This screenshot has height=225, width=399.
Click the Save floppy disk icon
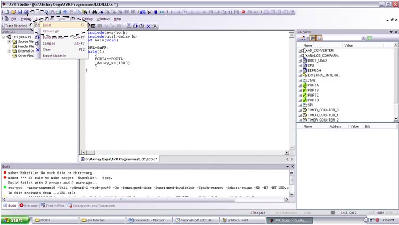tap(20, 12)
